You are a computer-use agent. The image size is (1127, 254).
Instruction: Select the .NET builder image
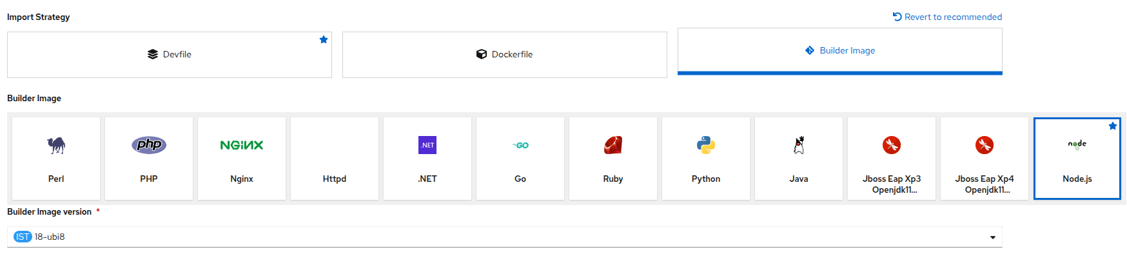click(427, 159)
